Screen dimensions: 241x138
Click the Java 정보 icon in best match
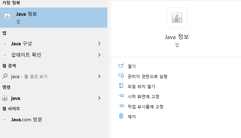pos(7,16)
